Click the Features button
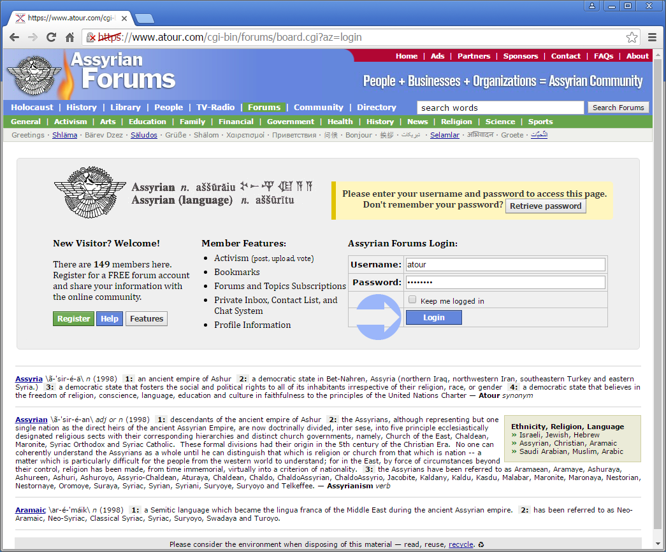Image resolution: width=666 pixels, height=552 pixels. pos(147,318)
